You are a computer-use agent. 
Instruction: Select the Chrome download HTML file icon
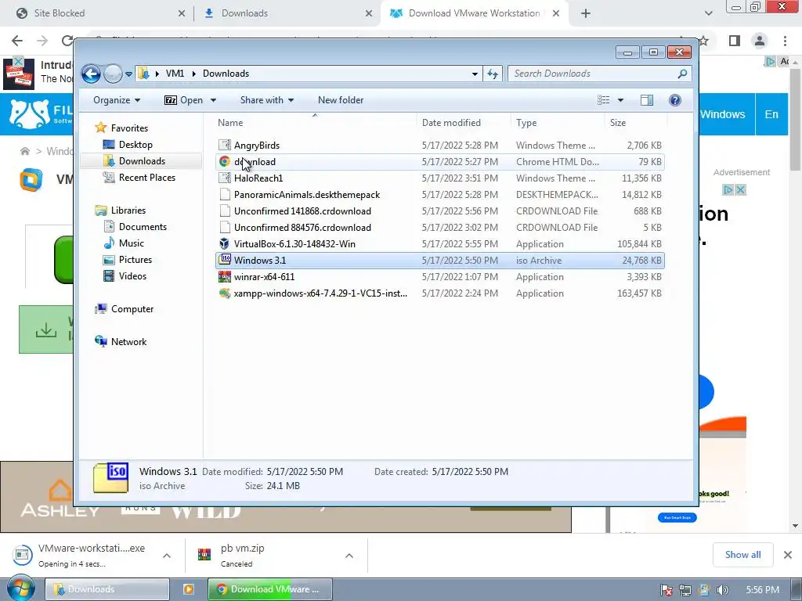(x=224, y=161)
